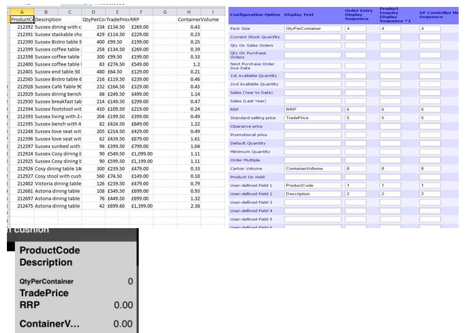Click User-defined Field 2 Product Enquiry sequence field
The height and width of the screenshot is (333, 465).
(x=390, y=194)
